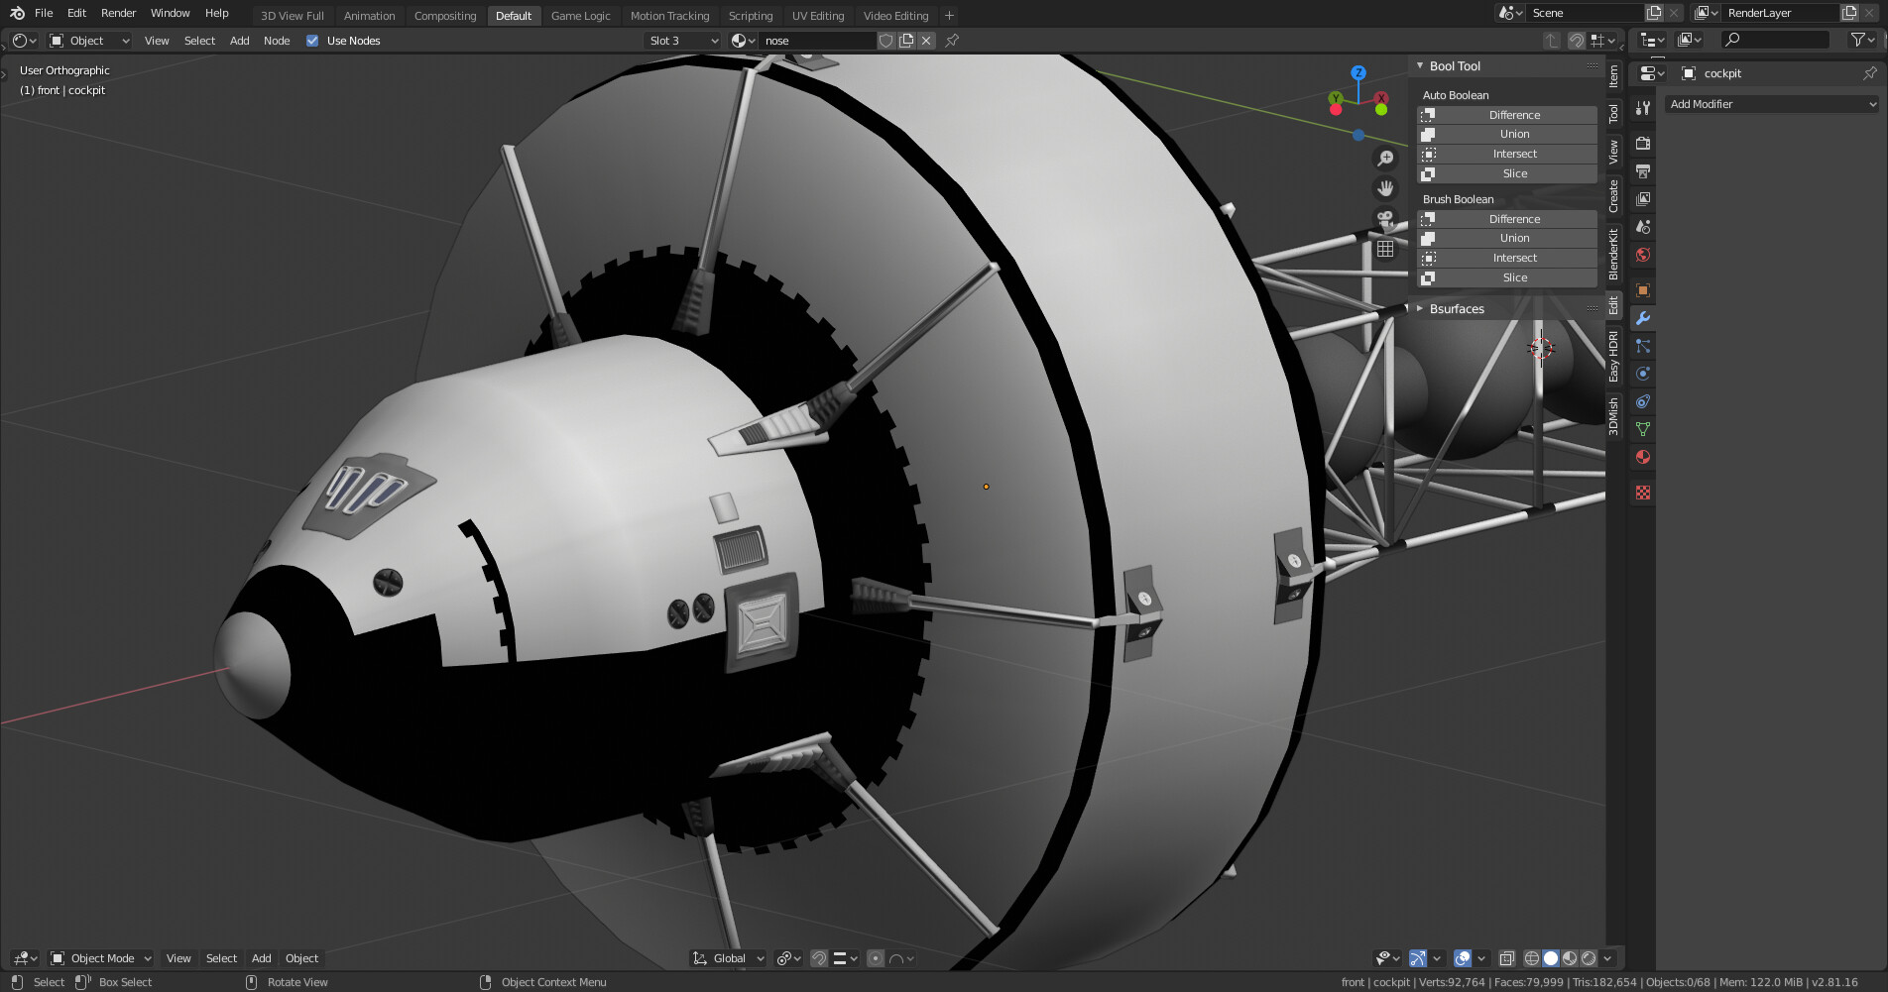
Task: Open the Render properties camera icon
Action: (x=1643, y=144)
